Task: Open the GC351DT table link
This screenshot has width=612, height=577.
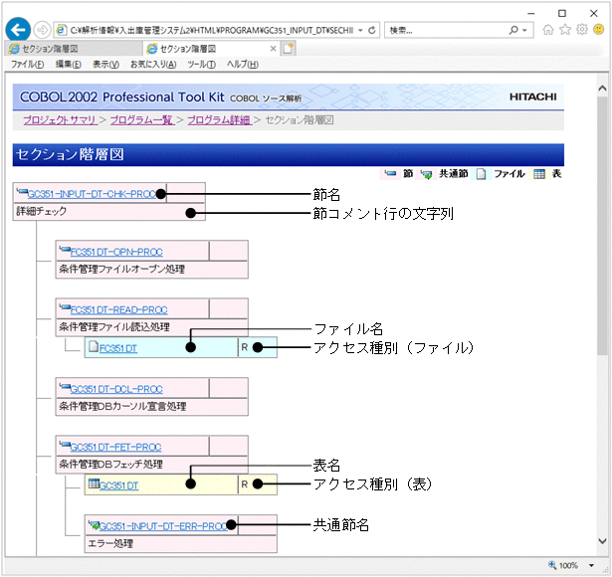Action: 119,485
